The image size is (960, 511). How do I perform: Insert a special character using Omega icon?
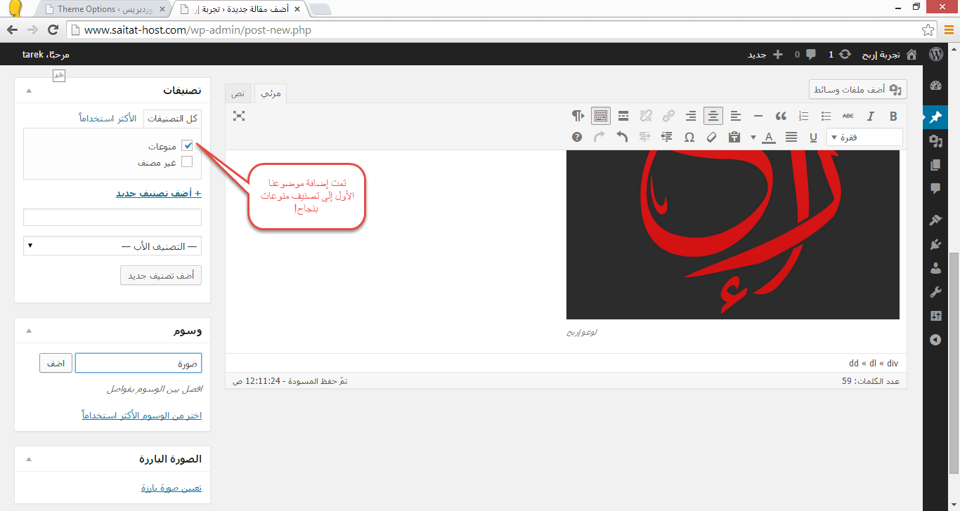(x=689, y=137)
